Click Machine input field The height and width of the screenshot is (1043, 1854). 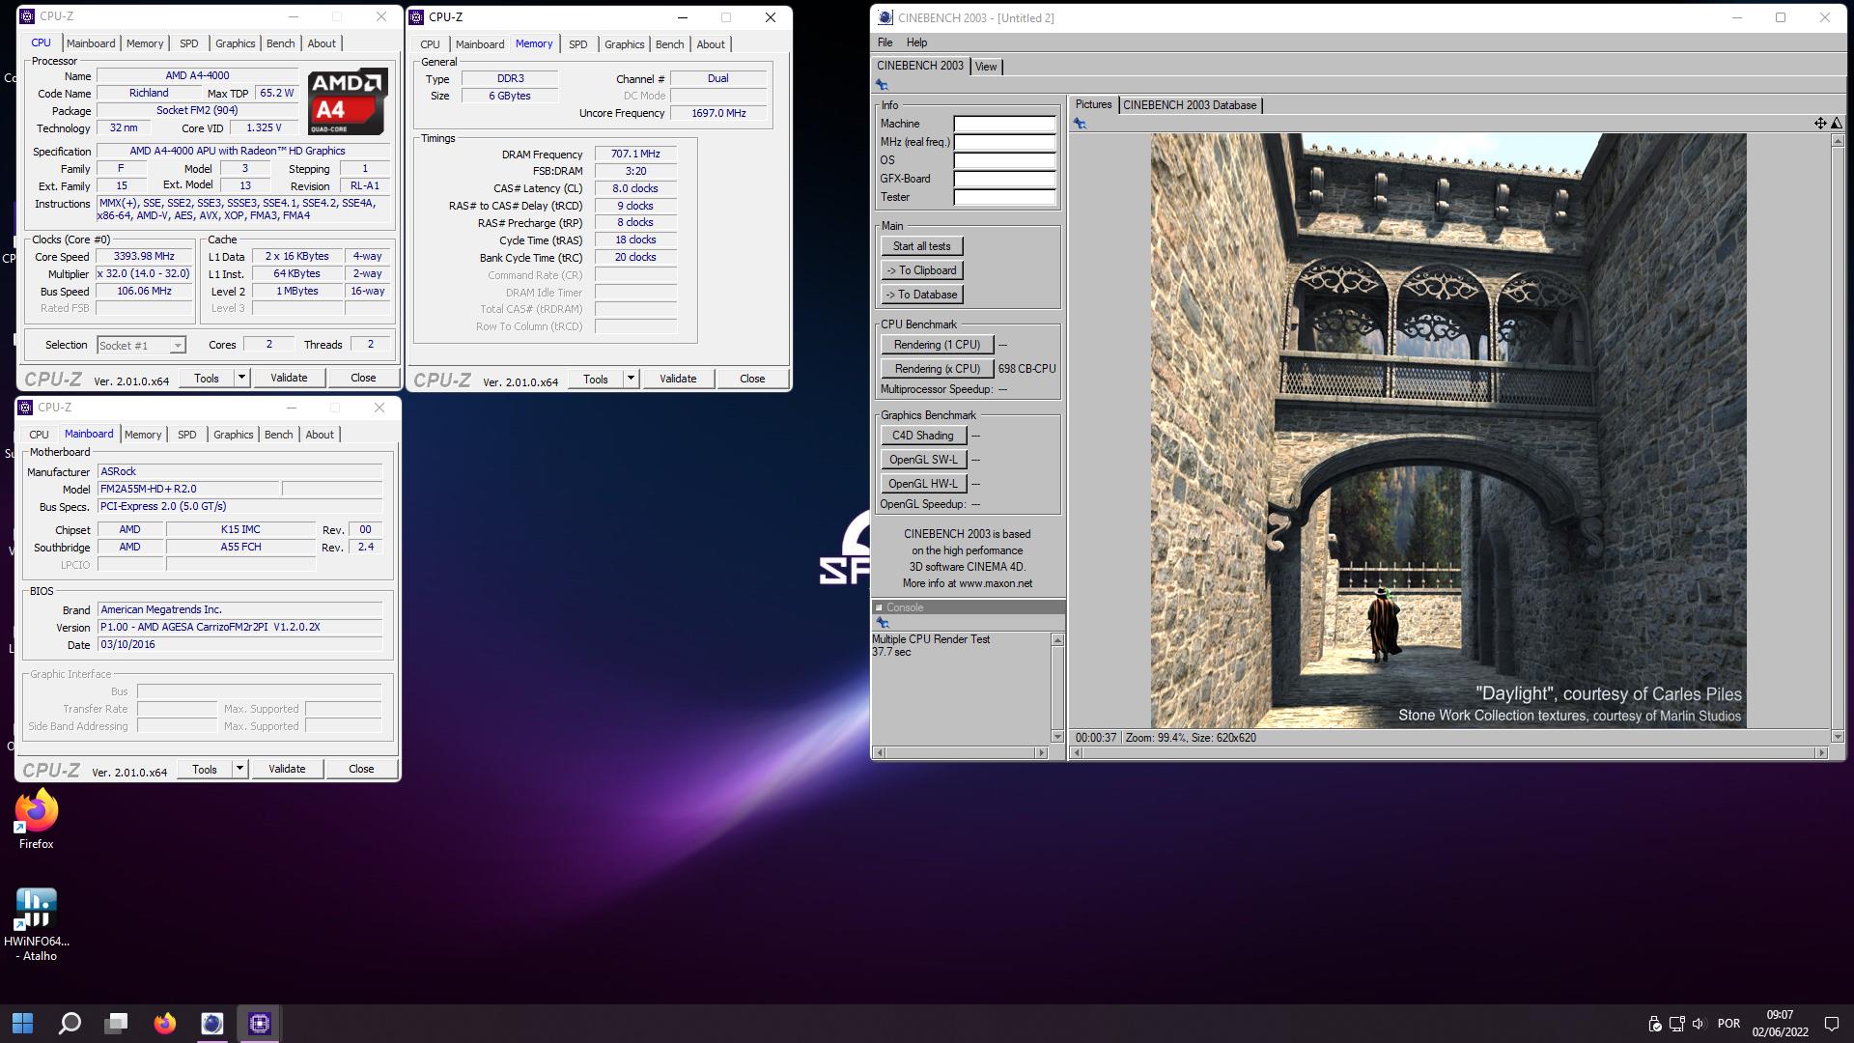(1004, 124)
